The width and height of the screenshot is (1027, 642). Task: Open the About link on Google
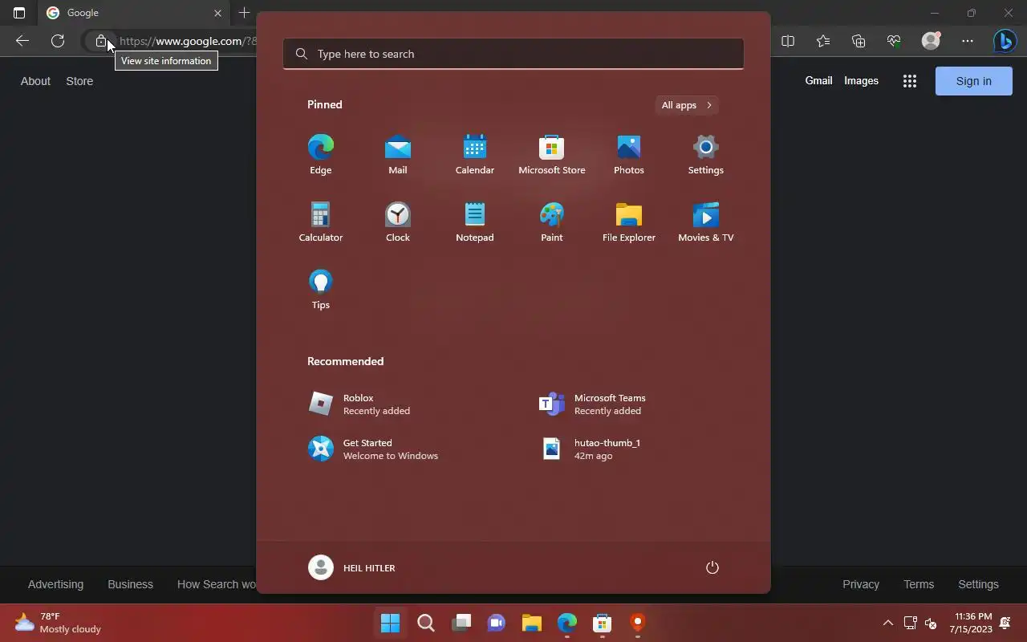(35, 81)
